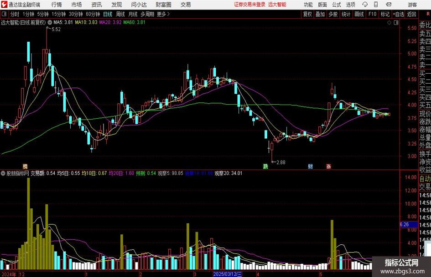431x277 pixels.
Task: Open the 功能 menu
Action: tap(308, 5)
